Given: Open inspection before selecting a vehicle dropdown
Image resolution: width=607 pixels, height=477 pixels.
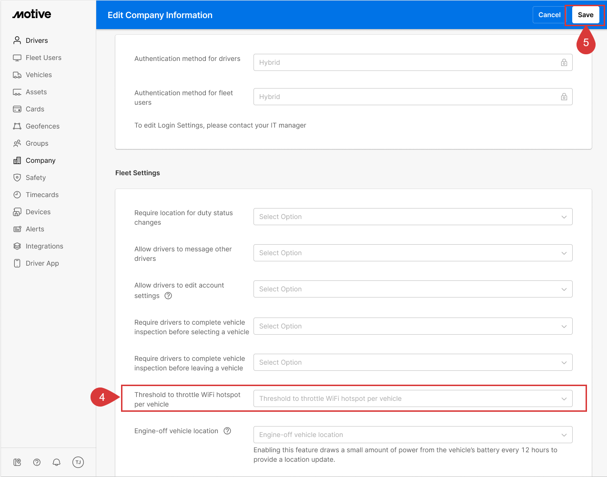Looking at the screenshot, I should [x=413, y=326].
